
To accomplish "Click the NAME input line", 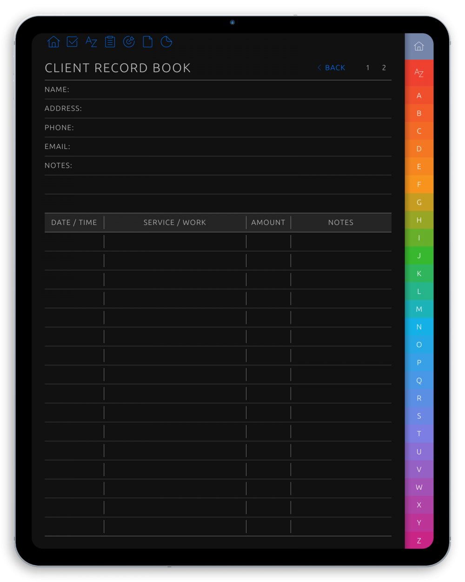I will click(218, 89).
